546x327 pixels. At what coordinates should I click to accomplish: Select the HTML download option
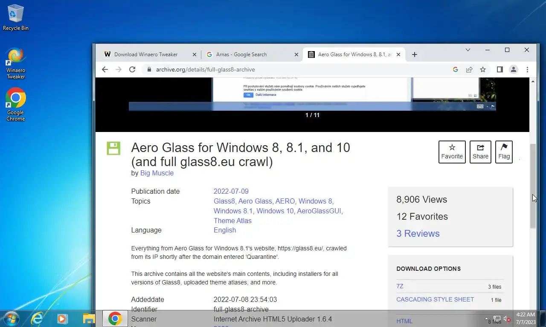[404, 321]
